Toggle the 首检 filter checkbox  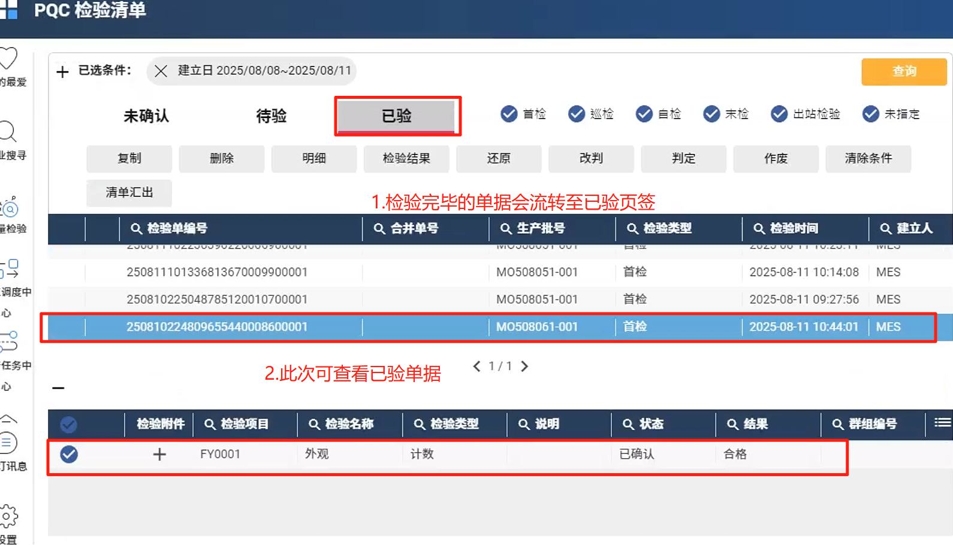pyautogui.click(x=509, y=114)
